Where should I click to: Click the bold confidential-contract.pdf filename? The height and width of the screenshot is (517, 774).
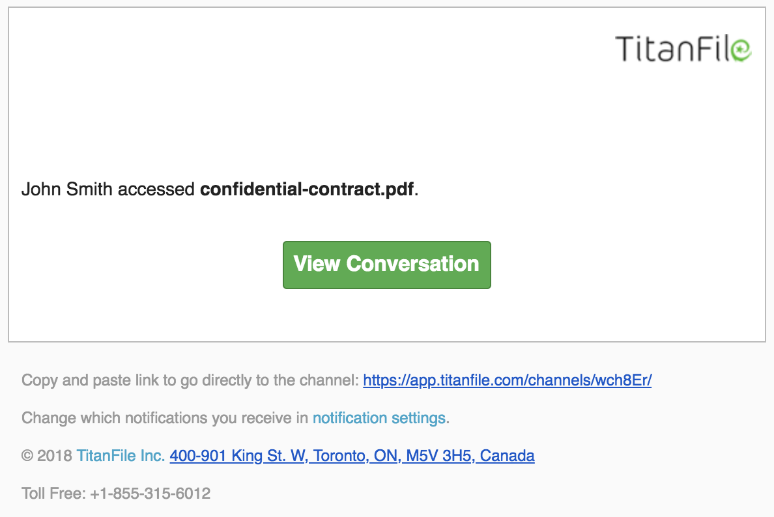click(x=307, y=189)
